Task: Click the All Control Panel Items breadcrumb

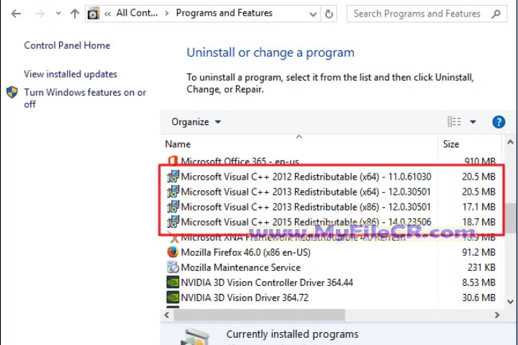Action: pyautogui.click(x=137, y=13)
